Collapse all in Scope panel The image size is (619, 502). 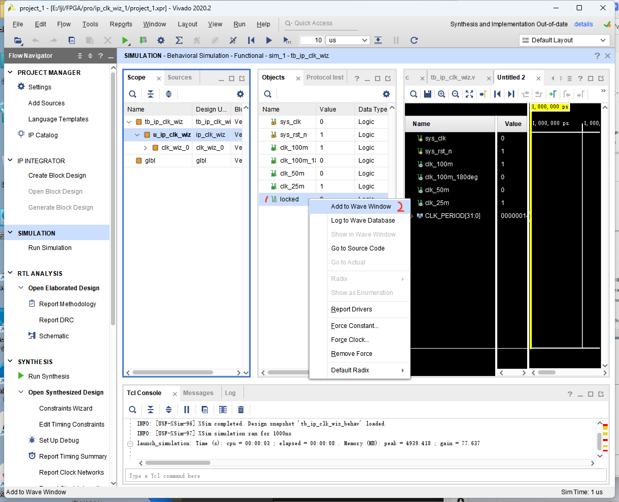click(x=151, y=94)
